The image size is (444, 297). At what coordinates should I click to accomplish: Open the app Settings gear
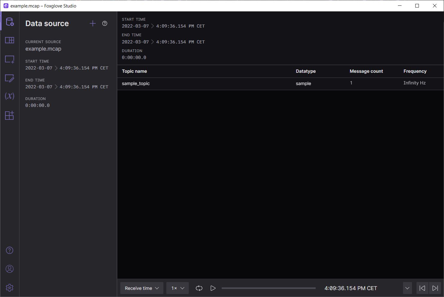(9, 287)
